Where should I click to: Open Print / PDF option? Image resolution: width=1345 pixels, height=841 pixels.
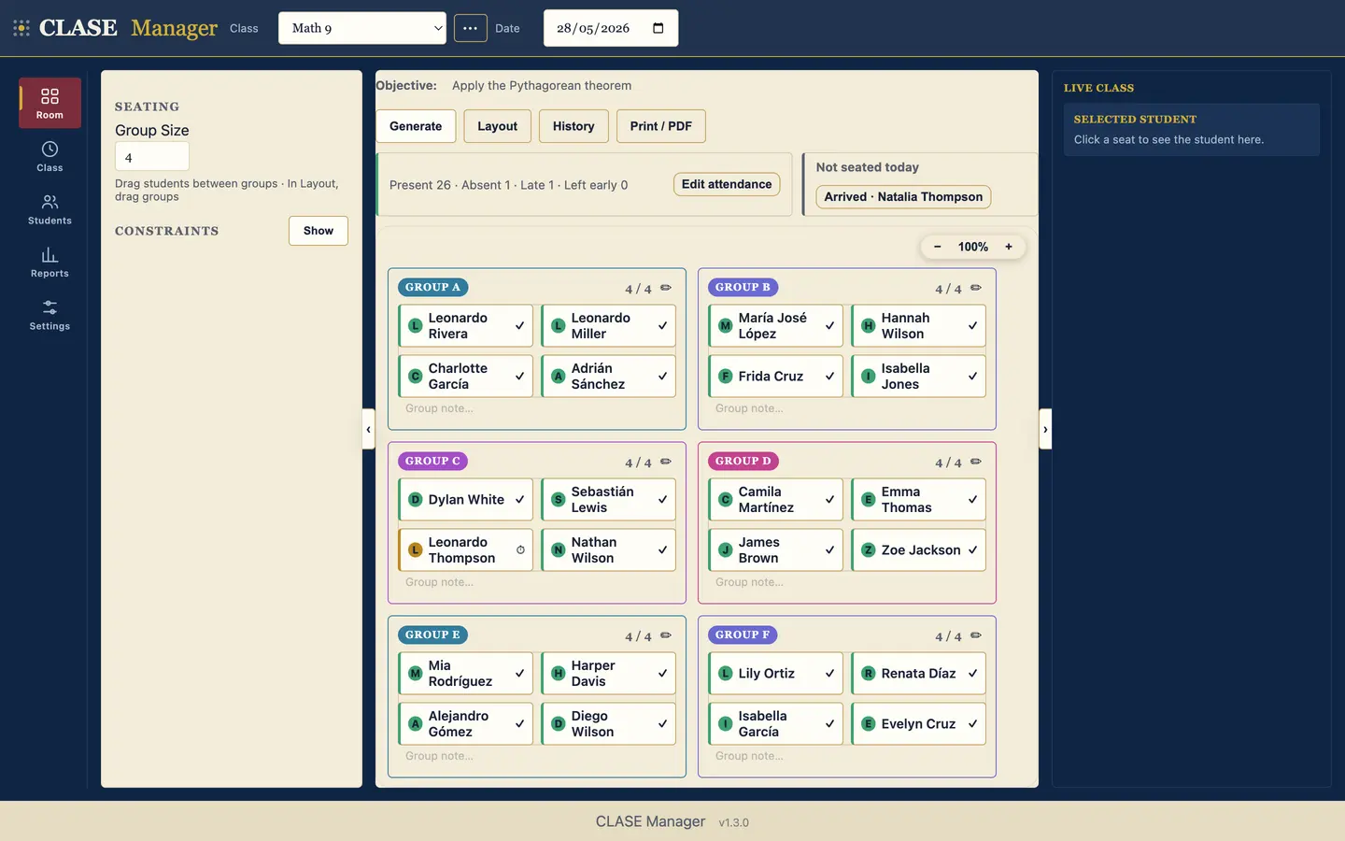click(x=661, y=126)
